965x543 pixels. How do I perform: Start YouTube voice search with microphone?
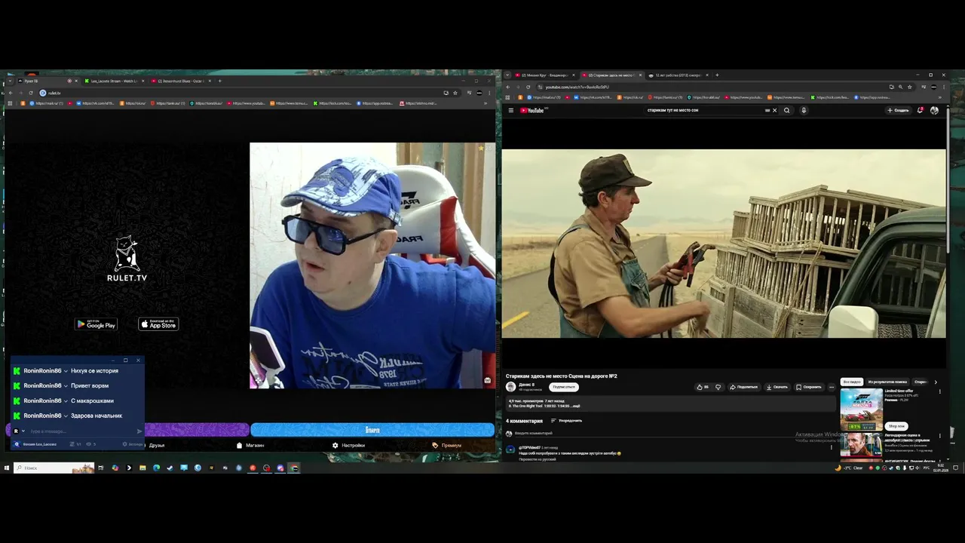pyautogui.click(x=804, y=110)
